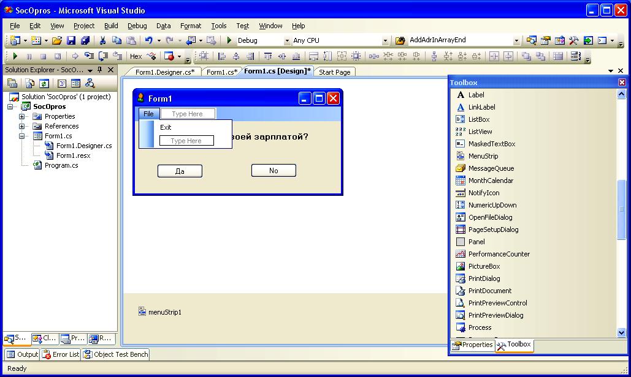
Task: Select the Label control in Toolbox
Action: [476, 95]
